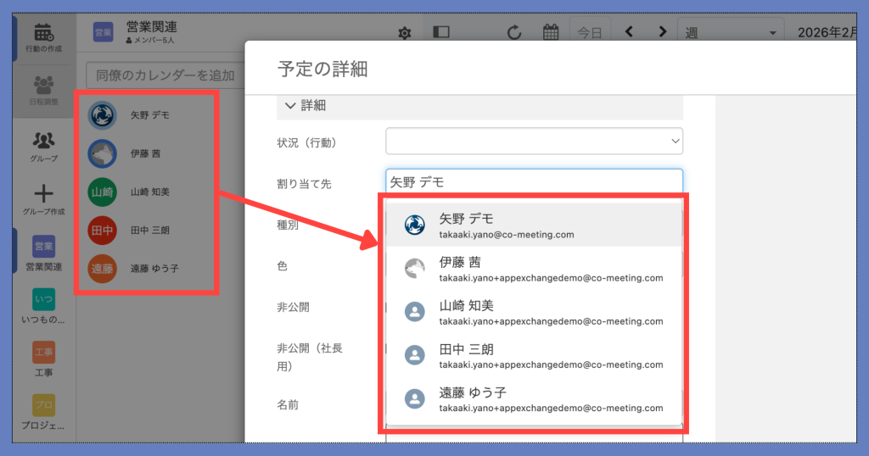Click the 割り当て先 input field
The height and width of the screenshot is (456, 869).
pos(534,181)
